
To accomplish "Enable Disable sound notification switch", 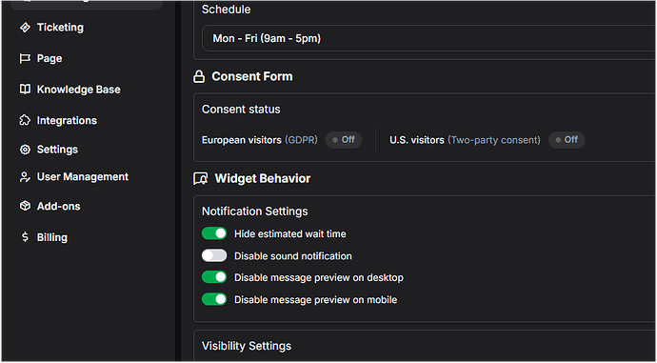I will click(x=214, y=255).
